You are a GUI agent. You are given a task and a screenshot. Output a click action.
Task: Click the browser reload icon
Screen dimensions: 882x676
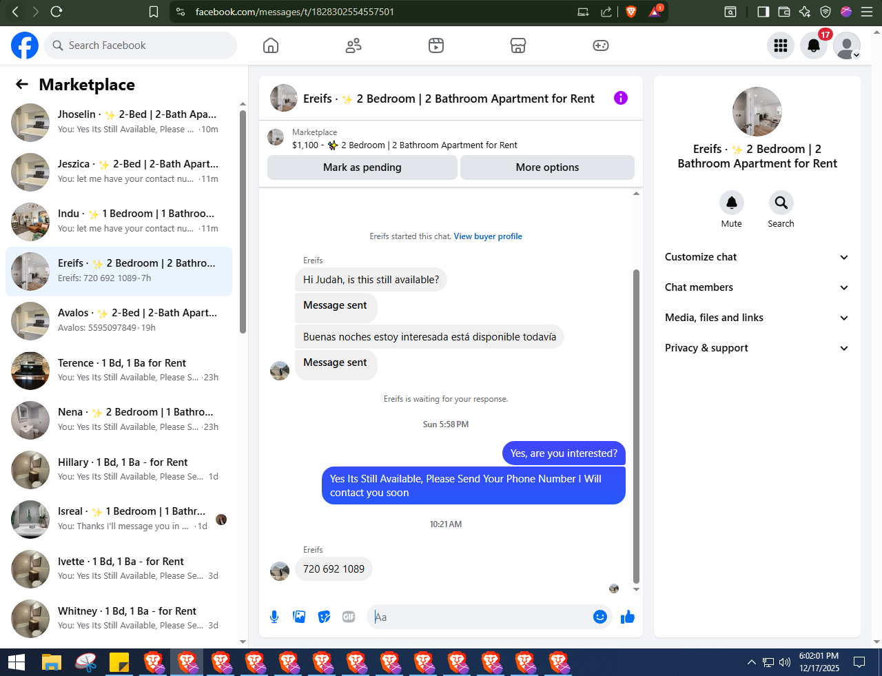(57, 12)
